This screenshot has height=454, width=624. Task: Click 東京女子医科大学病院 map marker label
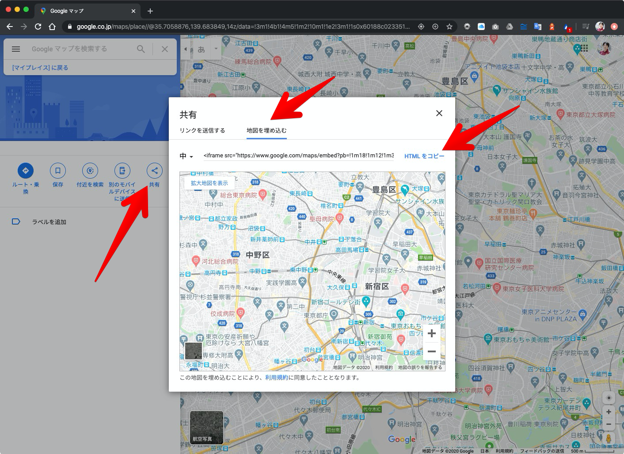pos(533,289)
